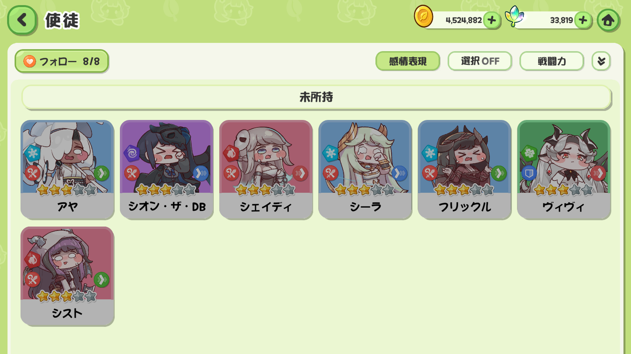631x354 pixels.
Task: Open the フリックル character card
Action: [465, 170]
